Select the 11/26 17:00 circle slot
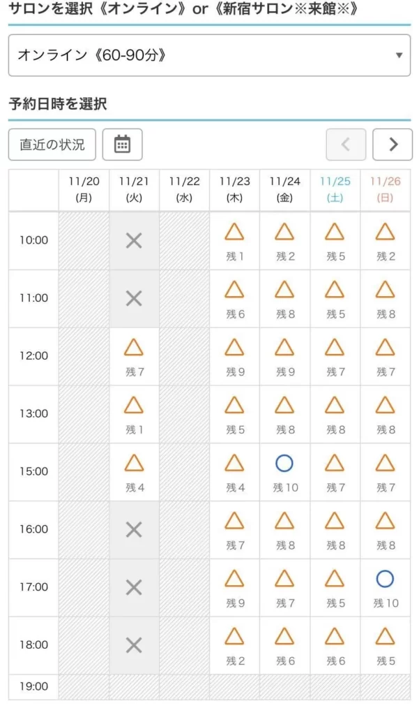Viewport: 419px width, 715px height. (x=385, y=587)
